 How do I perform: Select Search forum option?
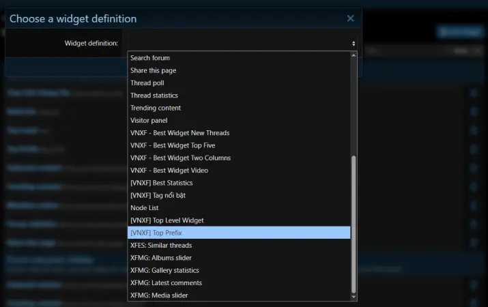pos(150,58)
